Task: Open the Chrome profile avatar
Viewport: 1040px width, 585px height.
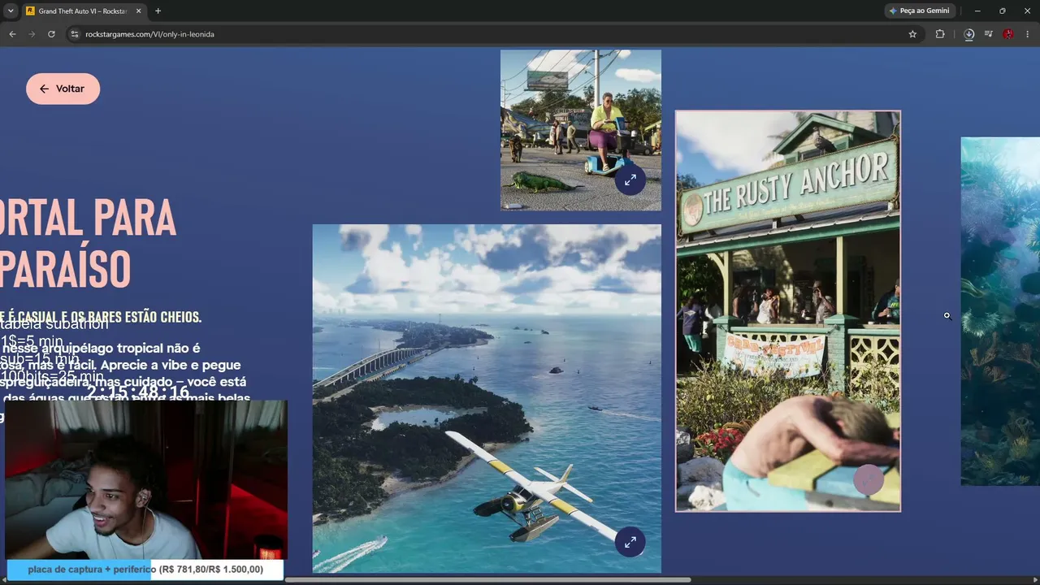Action: [x=1008, y=34]
